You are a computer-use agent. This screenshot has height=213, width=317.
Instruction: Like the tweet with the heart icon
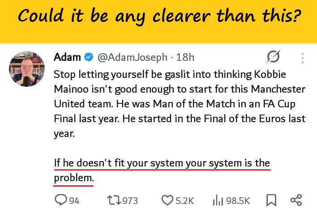[x=167, y=200]
